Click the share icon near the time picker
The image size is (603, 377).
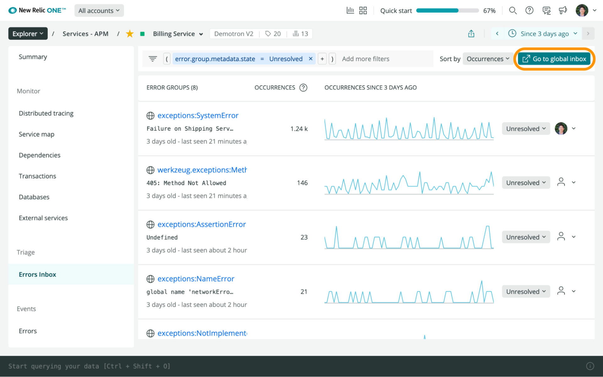coord(471,34)
